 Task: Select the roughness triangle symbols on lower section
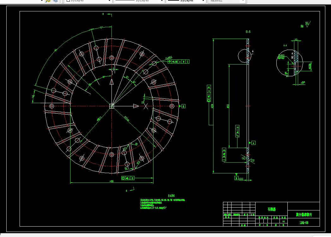pos(248,159)
